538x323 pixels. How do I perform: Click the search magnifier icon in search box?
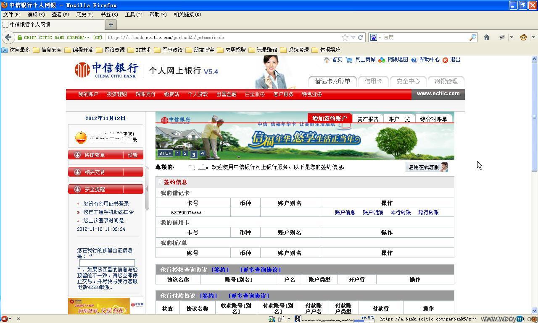(473, 37)
